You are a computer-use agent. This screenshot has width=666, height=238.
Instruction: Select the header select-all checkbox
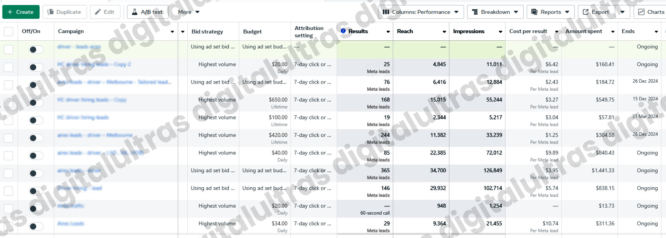pyautogui.click(x=8, y=32)
